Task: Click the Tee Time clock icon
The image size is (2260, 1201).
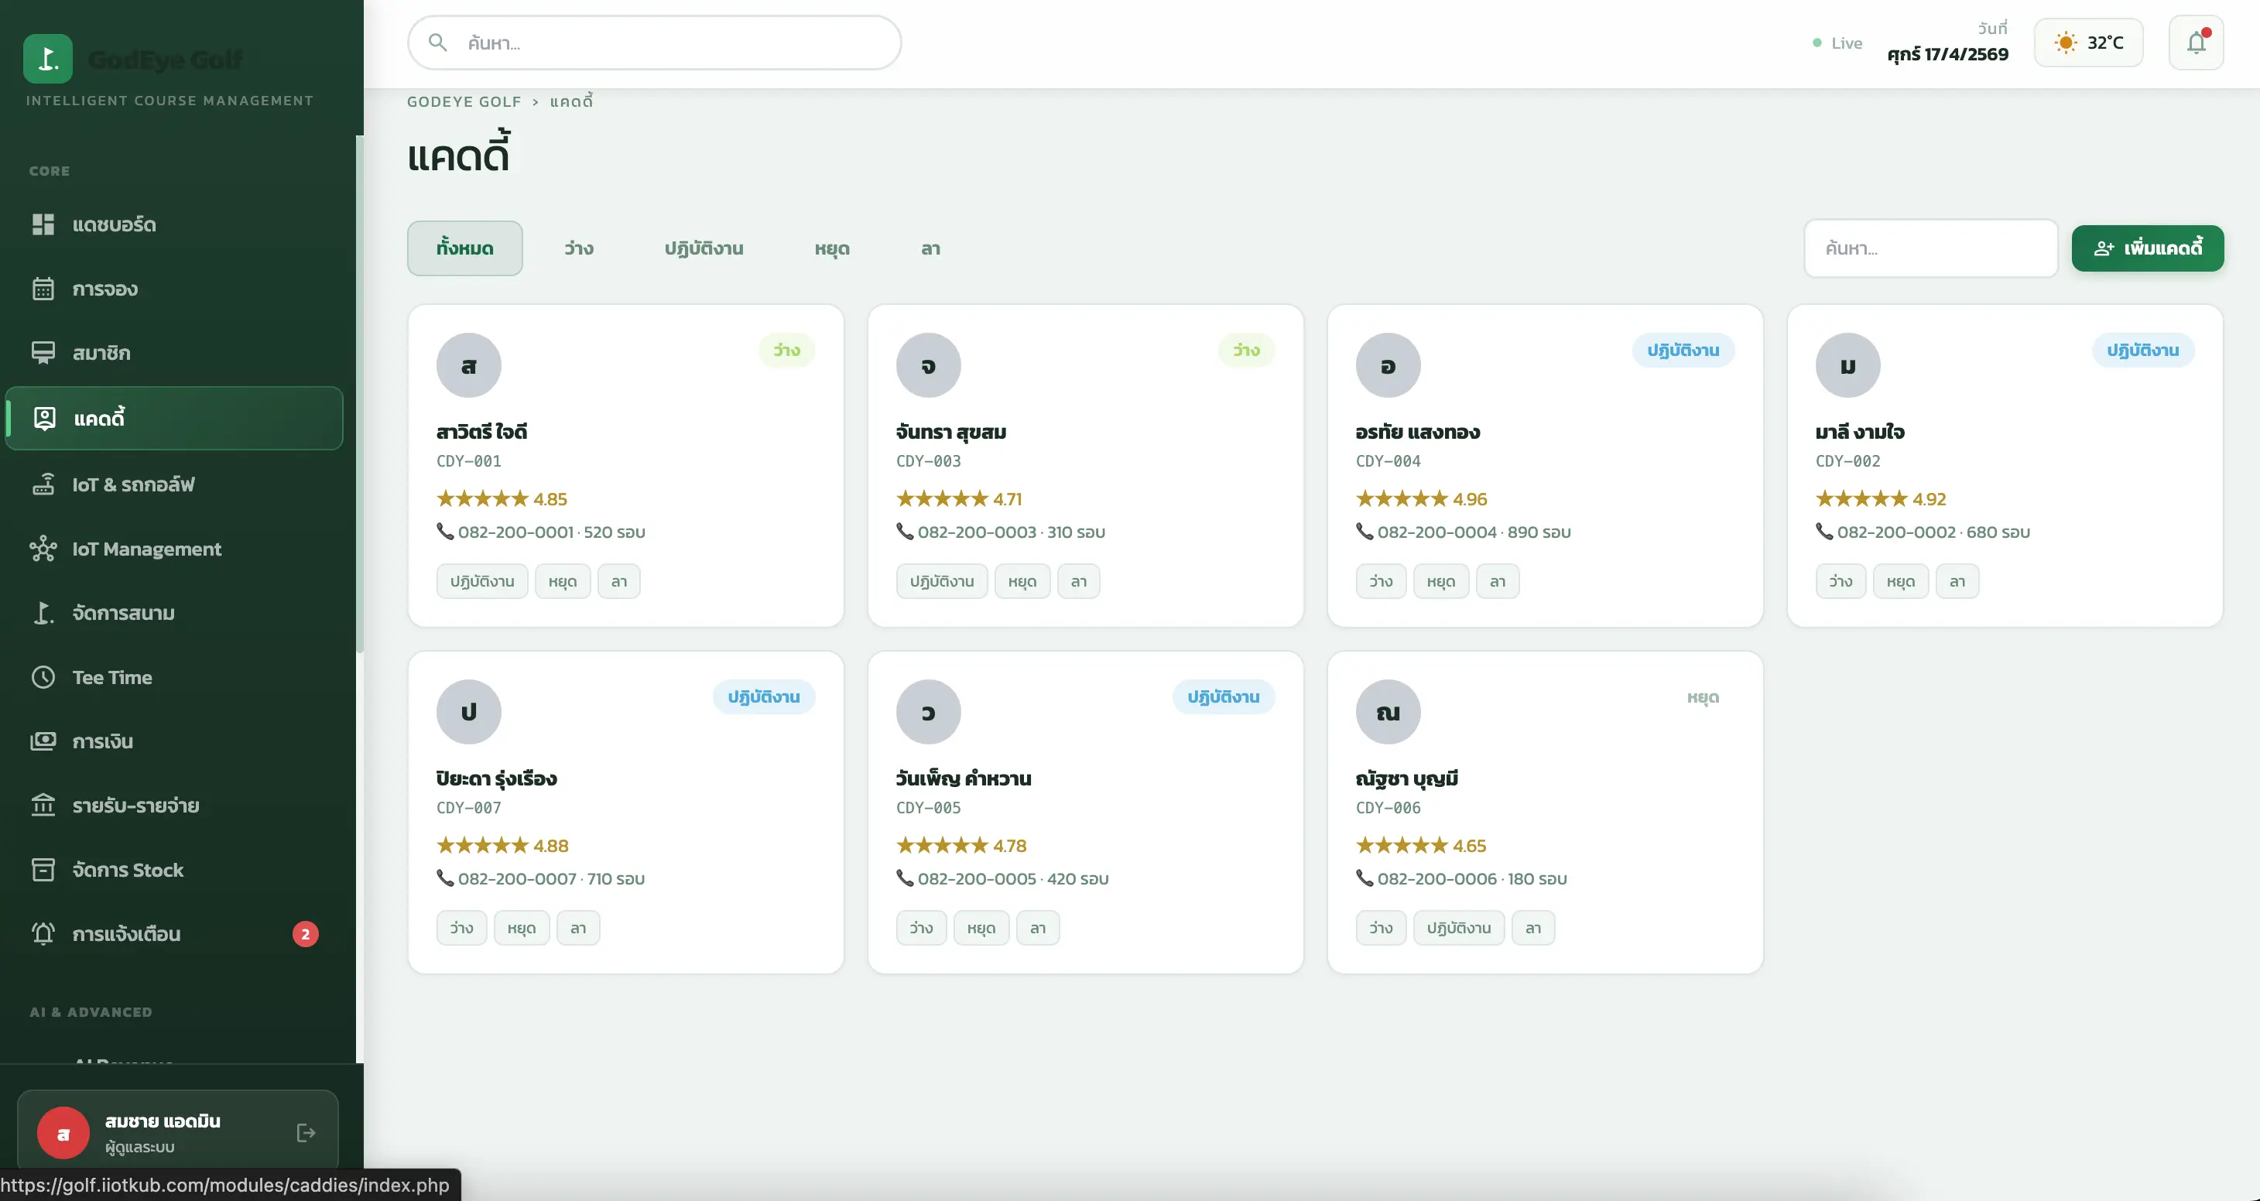Action: pyautogui.click(x=43, y=677)
